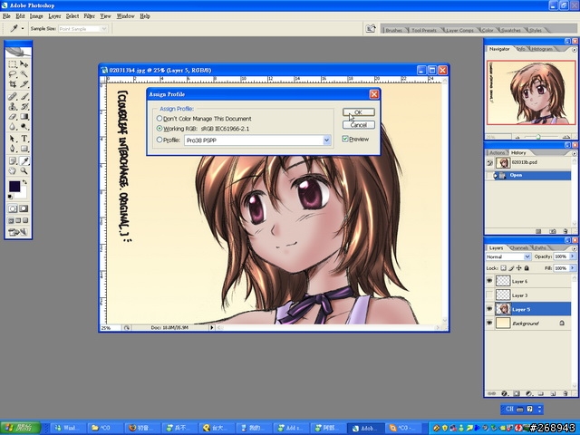The height and width of the screenshot is (435, 580).
Task: Select the Clone Stamp tool
Action: coord(13,107)
